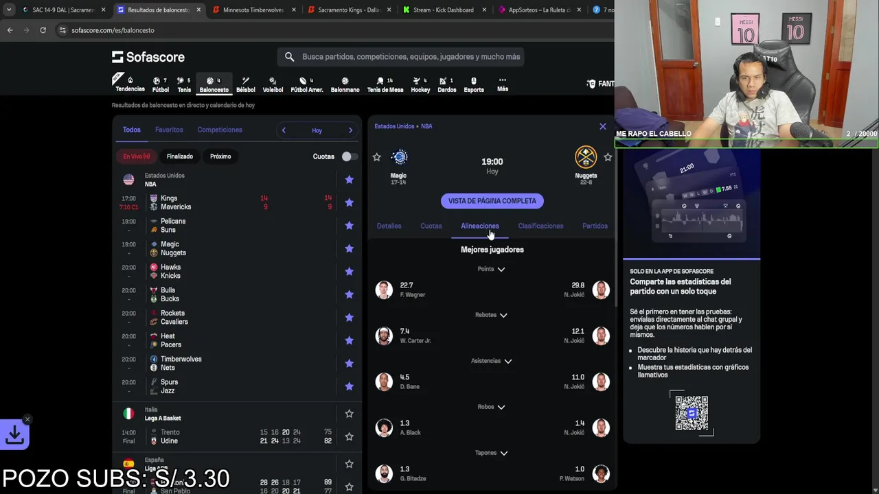Click the browser address bar
879x494 pixels.
coord(330,30)
